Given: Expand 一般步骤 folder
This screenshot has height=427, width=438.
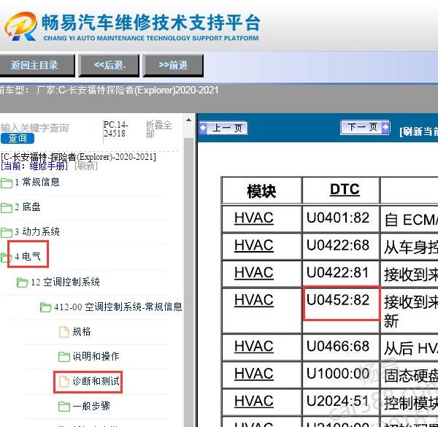Looking at the screenshot, I should [x=91, y=406].
